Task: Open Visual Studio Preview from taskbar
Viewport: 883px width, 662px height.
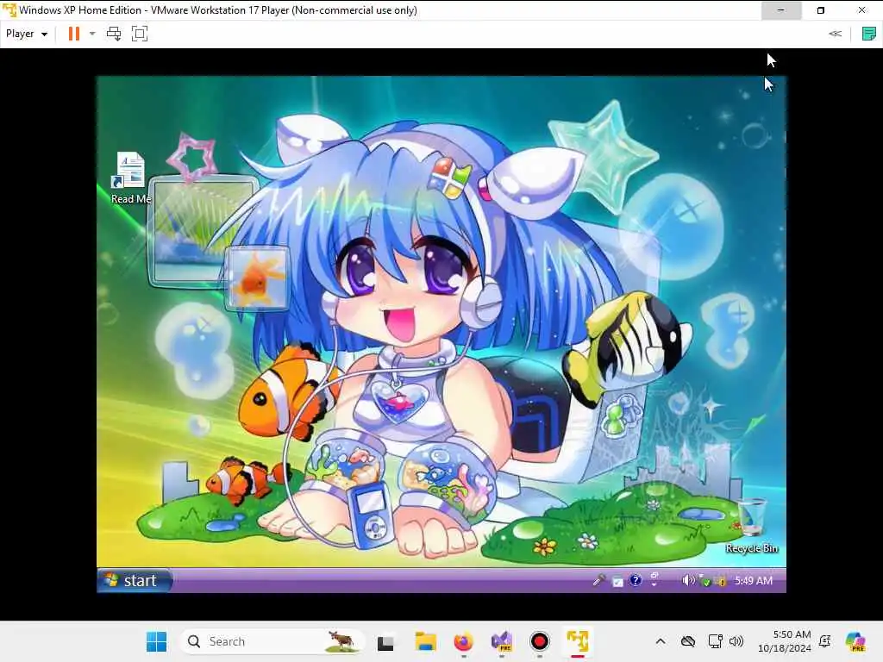Action: coord(501,641)
